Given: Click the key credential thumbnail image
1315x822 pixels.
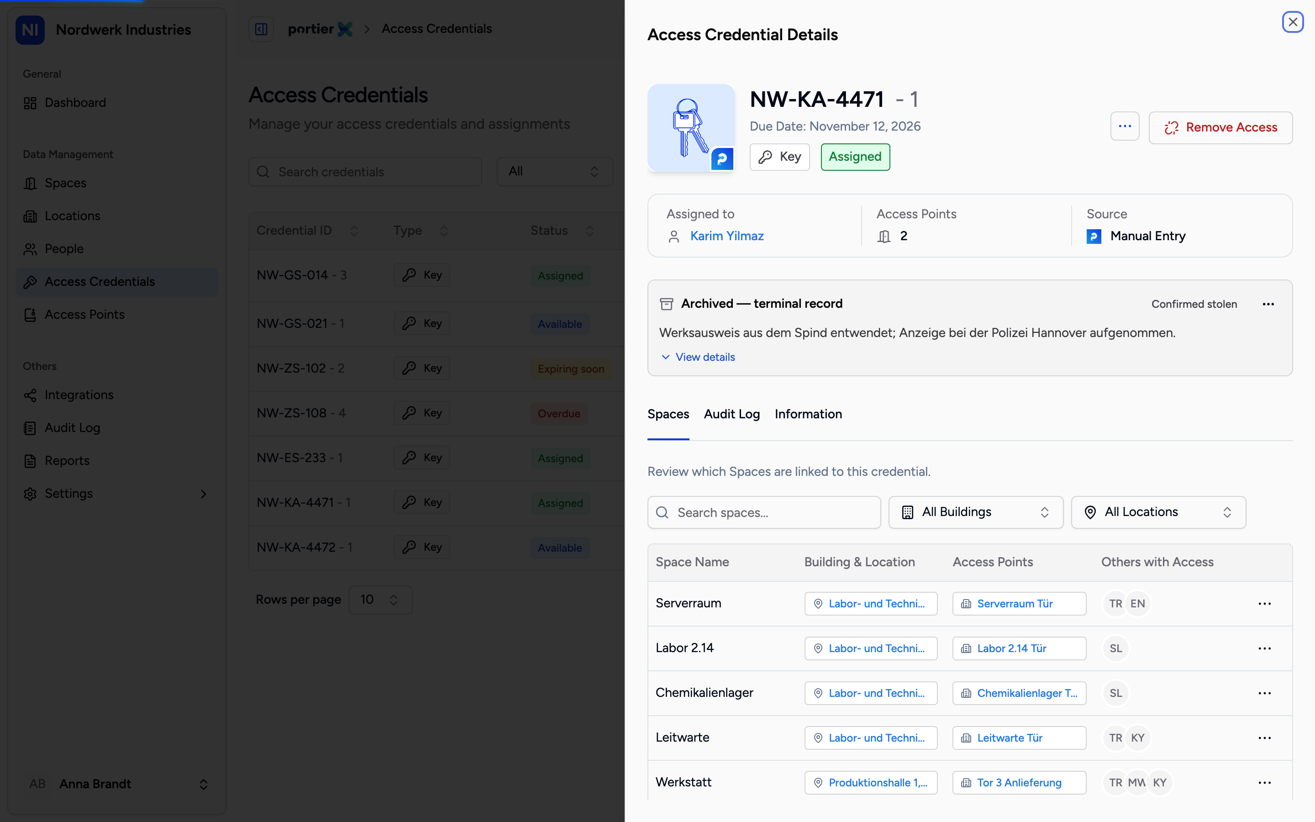Looking at the screenshot, I should (x=691, y=128).
